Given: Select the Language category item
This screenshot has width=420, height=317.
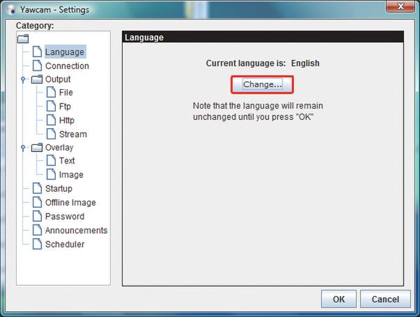Looking at the screenshot, I should pyautogui.click(x=65, y=52).
